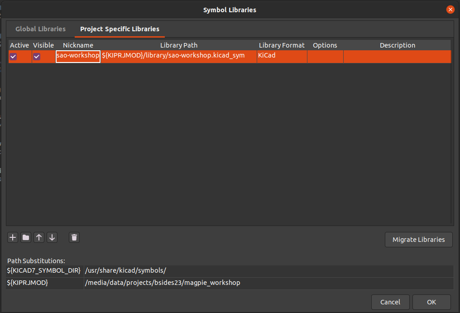Open the Library Format dropdown showing KiCad

click(x=282, y=56)
